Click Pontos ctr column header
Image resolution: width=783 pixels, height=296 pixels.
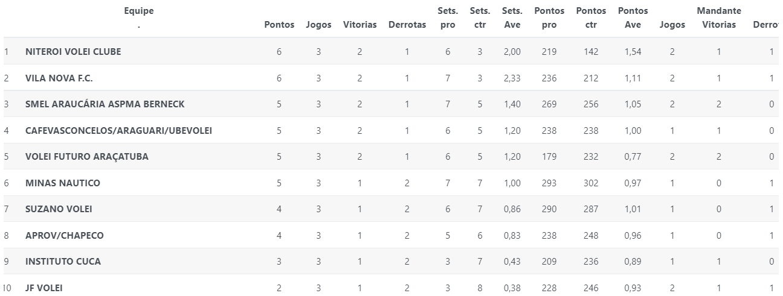coord(591,18)
